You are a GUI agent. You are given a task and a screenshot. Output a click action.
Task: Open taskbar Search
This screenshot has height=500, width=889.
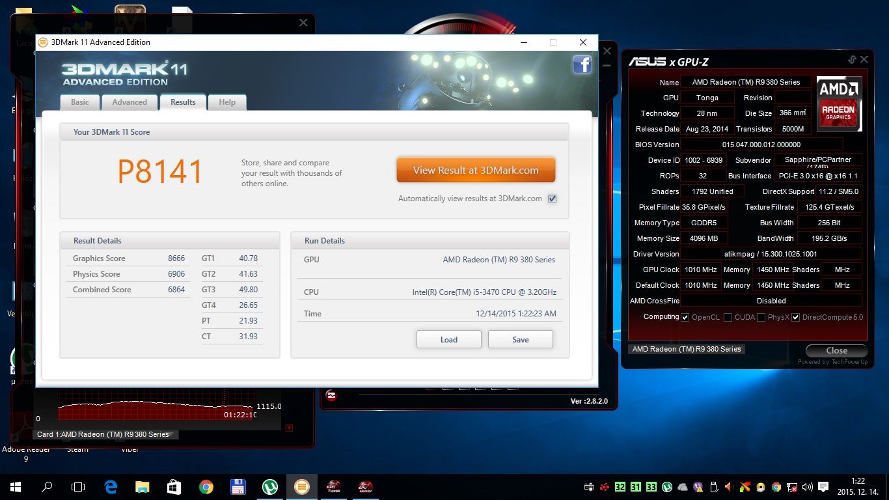pyautogui.click(x=47, y=486)
